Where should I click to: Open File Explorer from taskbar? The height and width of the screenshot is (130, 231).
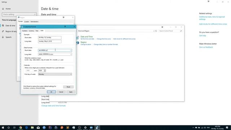[32, 127]
